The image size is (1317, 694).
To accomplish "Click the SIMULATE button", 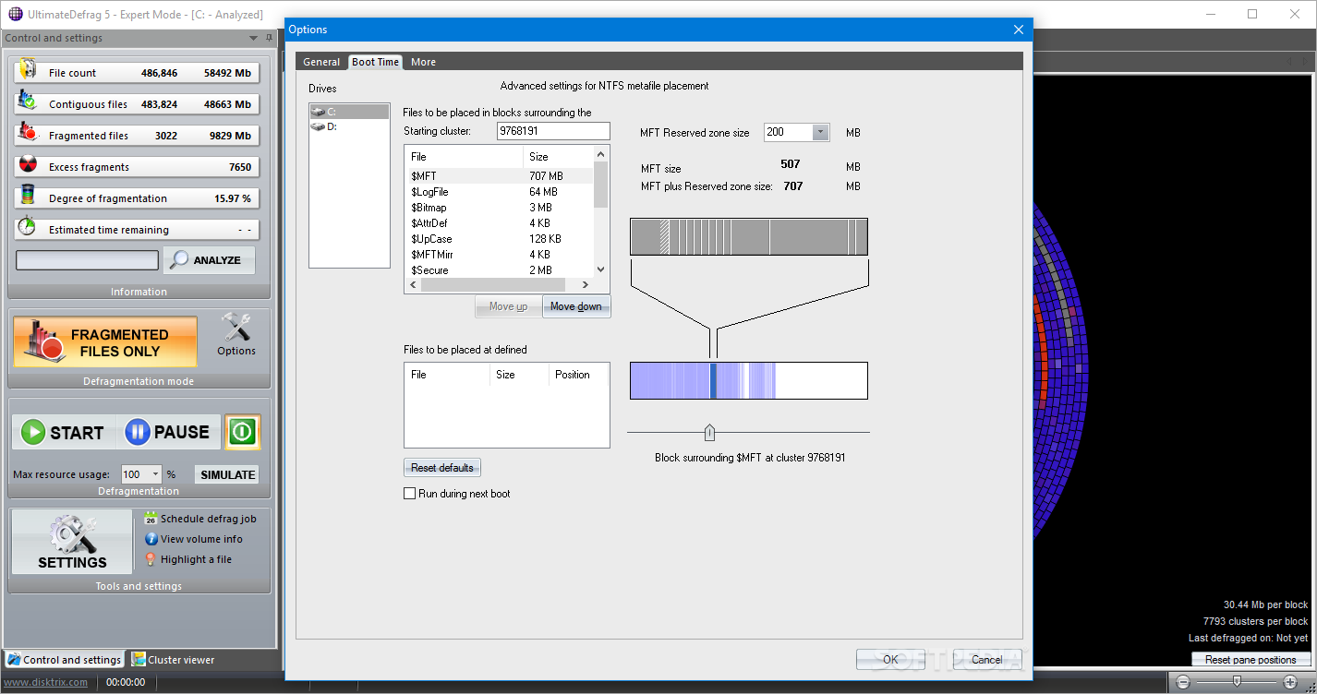I will pyautogui.click(x=227, y=474).
